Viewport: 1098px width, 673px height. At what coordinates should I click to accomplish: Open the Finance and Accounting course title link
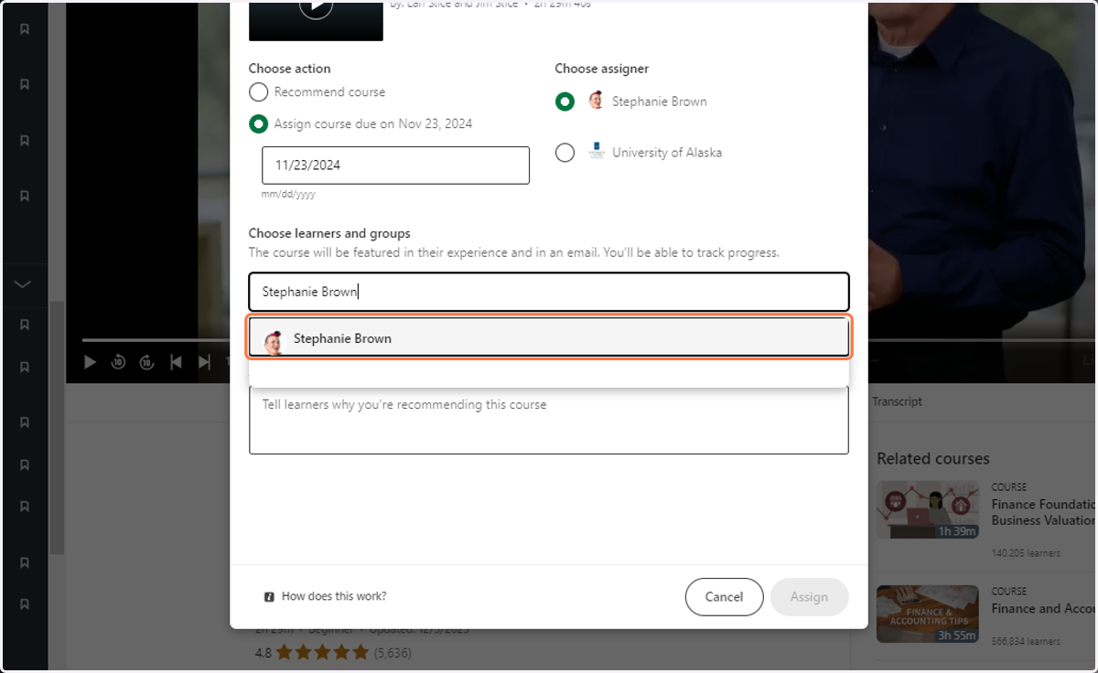pos(1043,608)
